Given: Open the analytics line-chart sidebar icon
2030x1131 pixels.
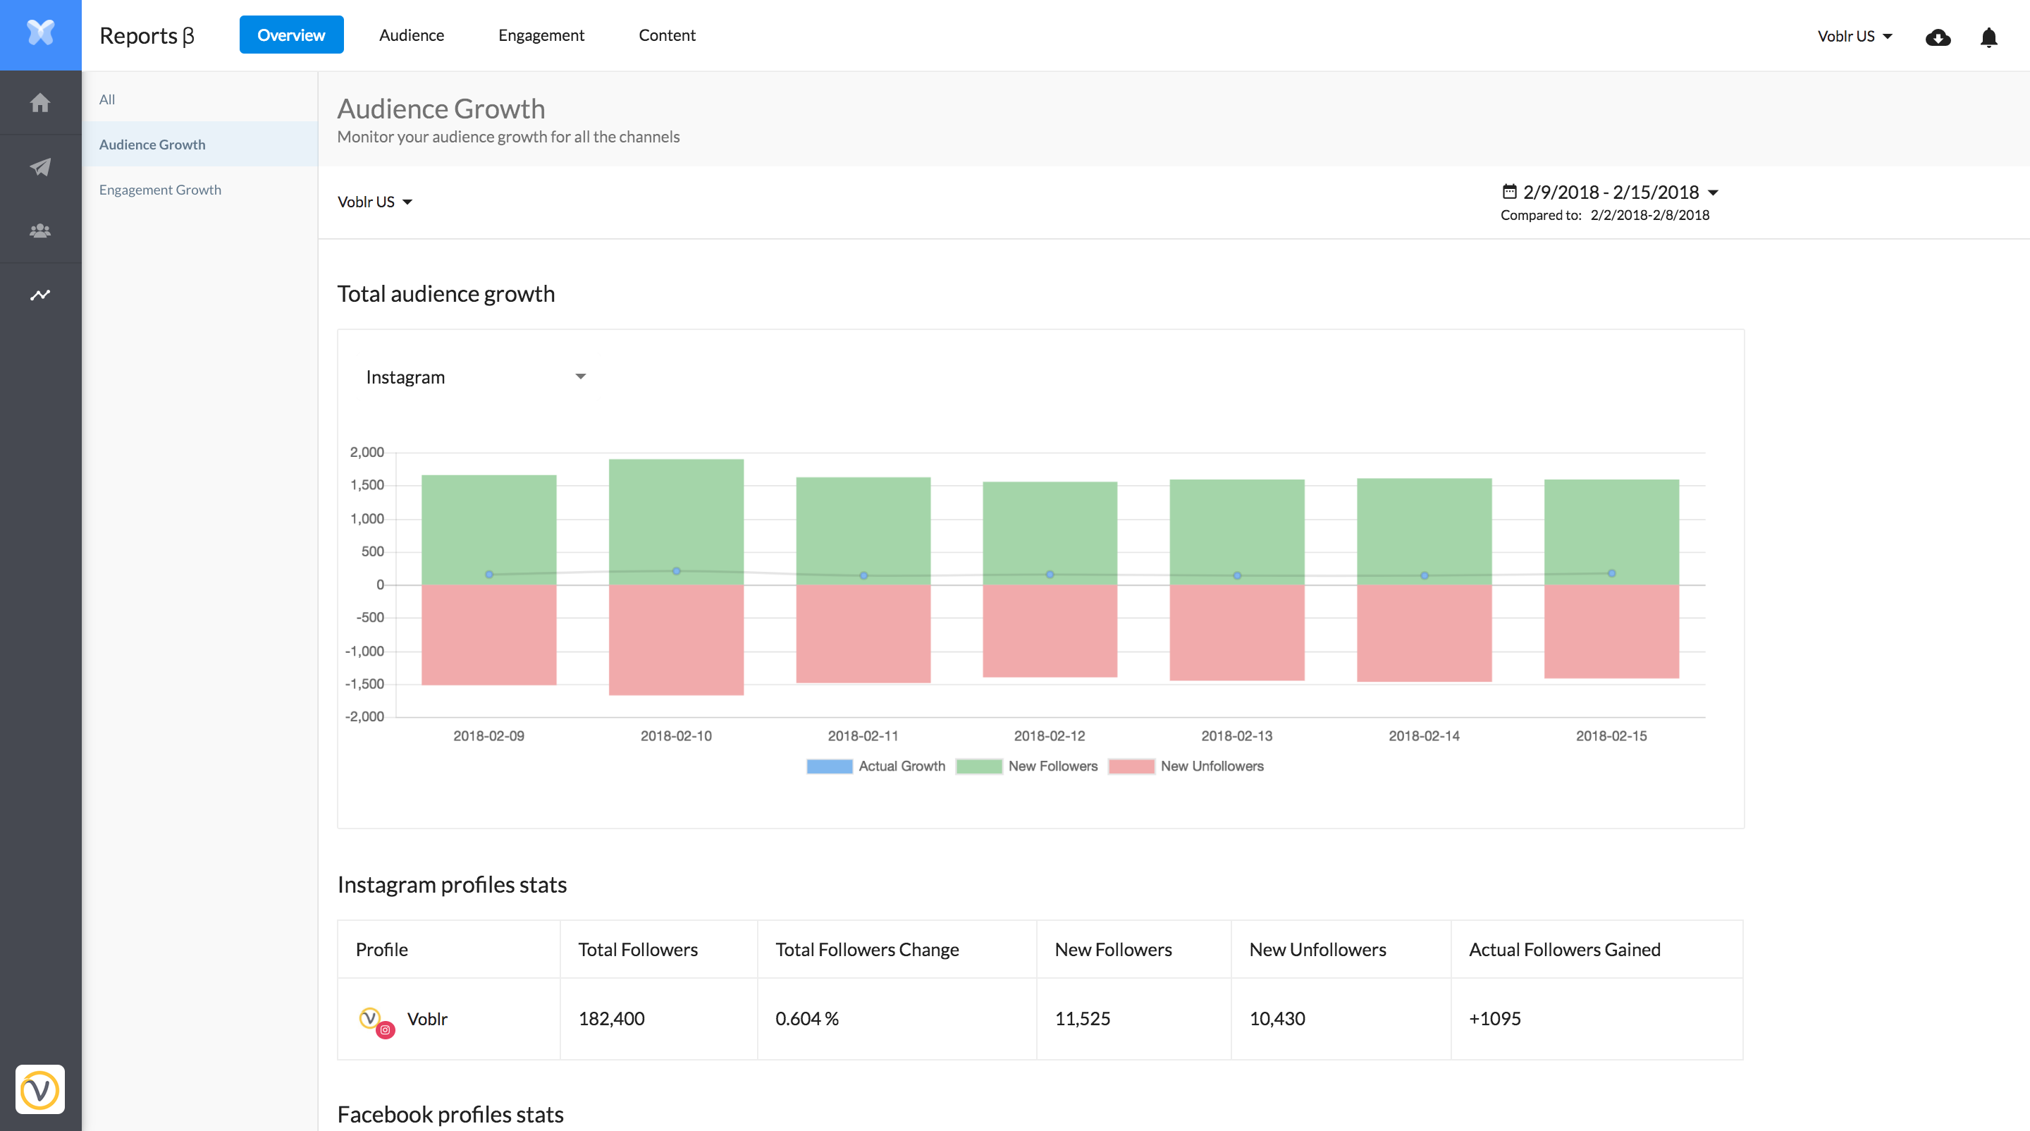Looking at the screenshot, I should [40, 295].
